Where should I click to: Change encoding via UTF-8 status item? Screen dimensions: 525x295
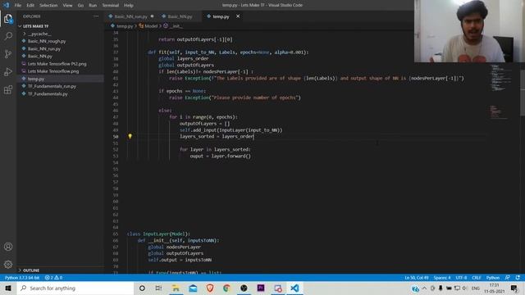pyautogui.click(x=461, y=278)
